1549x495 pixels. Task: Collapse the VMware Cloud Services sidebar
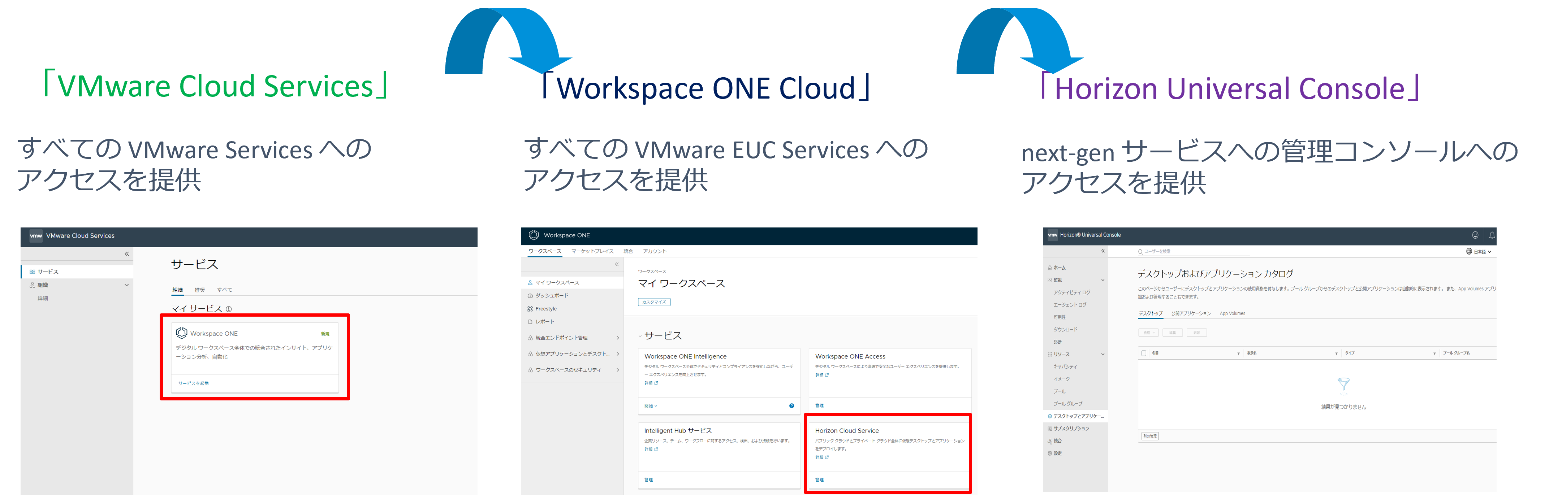[127, 253]
